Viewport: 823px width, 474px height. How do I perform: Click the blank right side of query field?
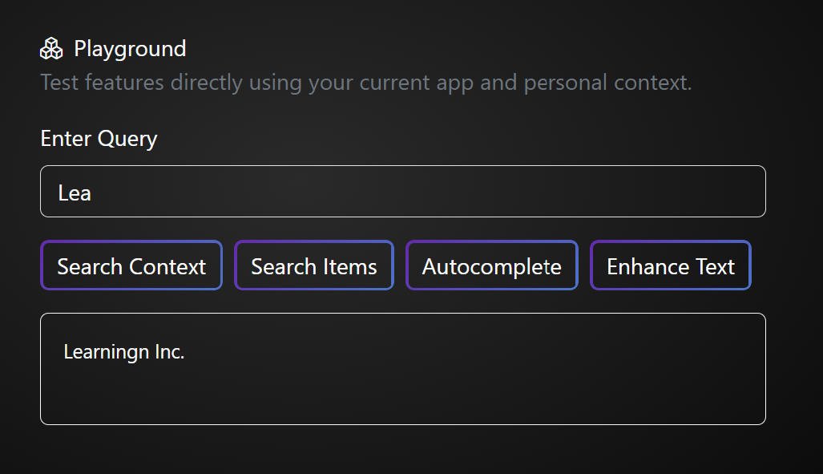pyautogui.click(x=577, y=191)
